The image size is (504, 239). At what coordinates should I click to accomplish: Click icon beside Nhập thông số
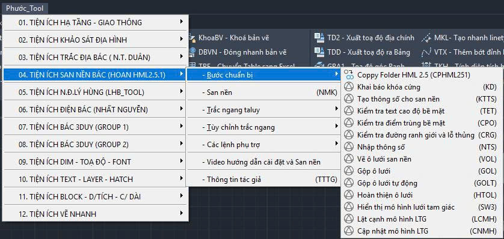[349, 147]
